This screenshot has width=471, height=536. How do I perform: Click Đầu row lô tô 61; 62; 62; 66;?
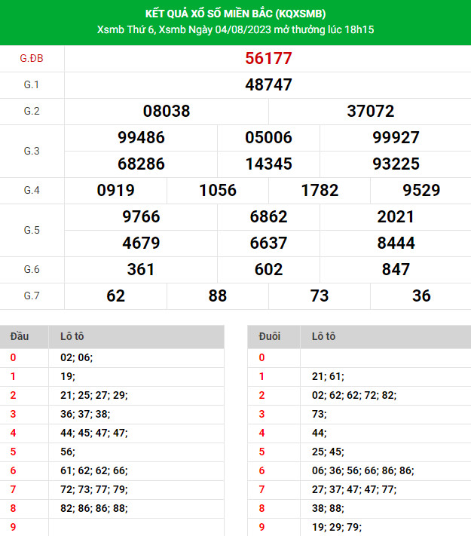(94, 470)
